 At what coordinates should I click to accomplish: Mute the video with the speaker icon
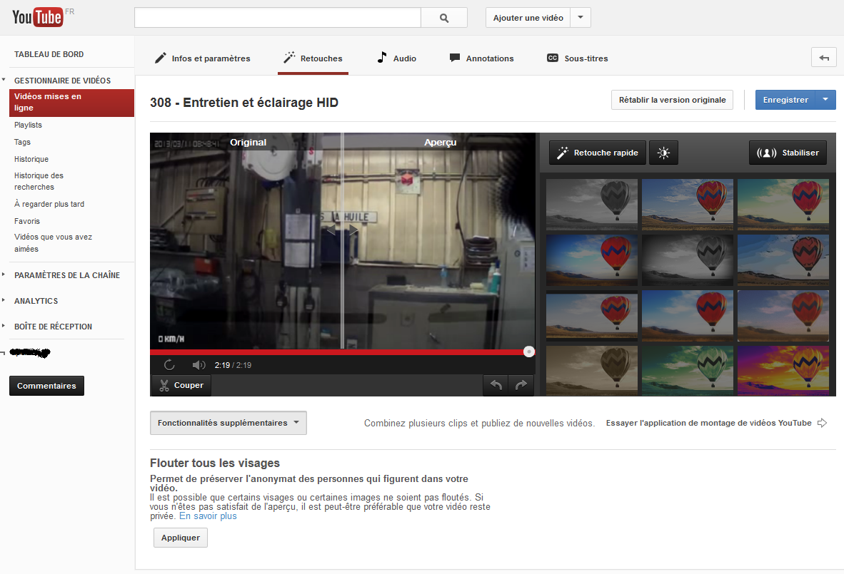(x=199, y=365)
